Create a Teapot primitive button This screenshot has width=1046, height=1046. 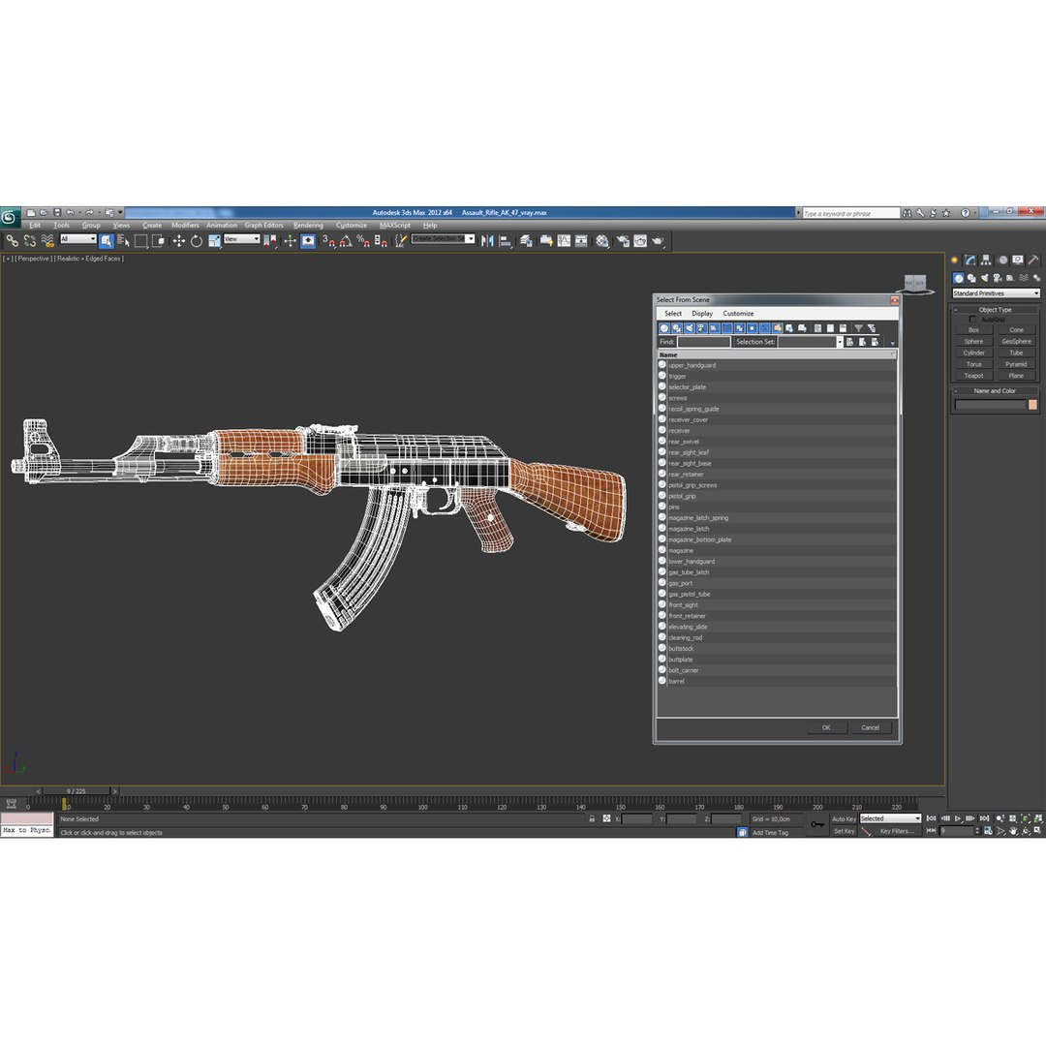[973, 376]
